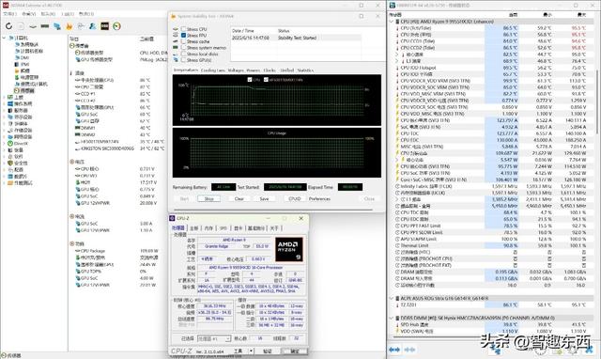The image size is (601, 359).
Task: Click the black OSD panel icon in the AIDA64 toolbar
Action: pyautogui.click(x=104, y=26)
